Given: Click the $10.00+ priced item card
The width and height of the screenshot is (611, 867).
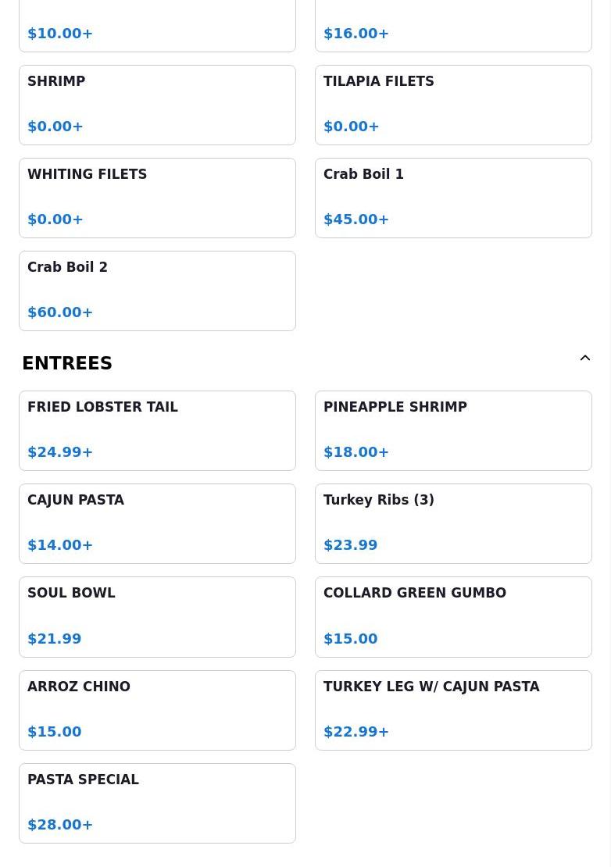Looking at the screenshot, I should 158,26.
